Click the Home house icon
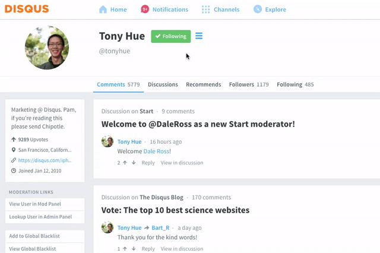 pyautogui.click(x=103, y=10)
